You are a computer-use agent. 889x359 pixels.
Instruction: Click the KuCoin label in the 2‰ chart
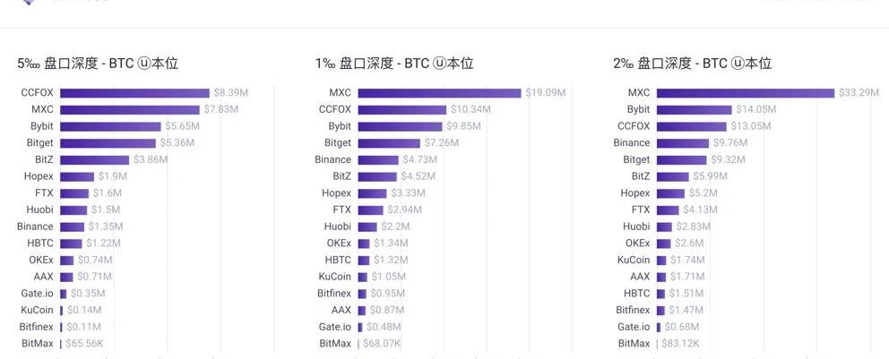[x=634, y=260]
